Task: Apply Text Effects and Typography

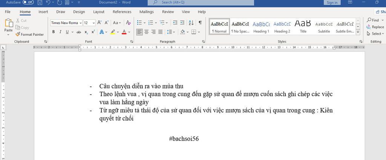Action: click(x=102, y=32)
